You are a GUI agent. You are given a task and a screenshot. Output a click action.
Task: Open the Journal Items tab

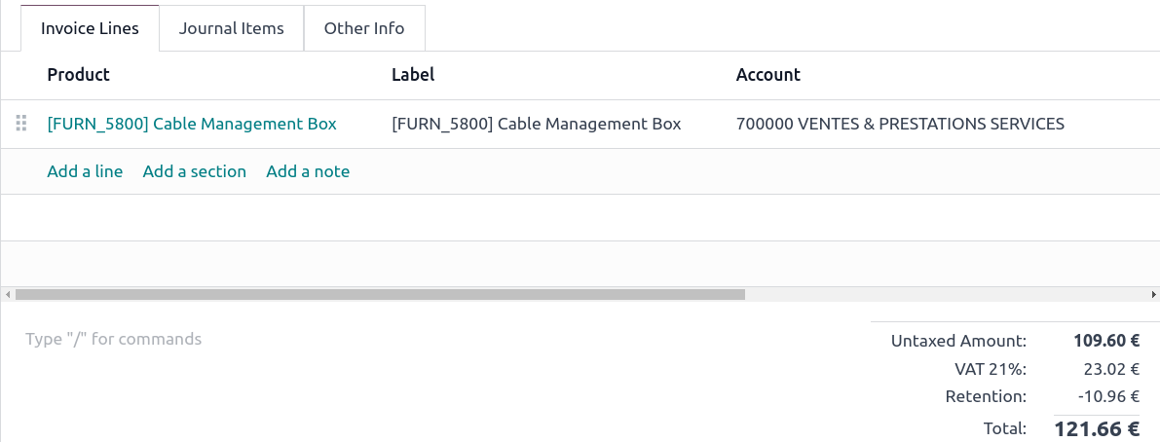232,28
